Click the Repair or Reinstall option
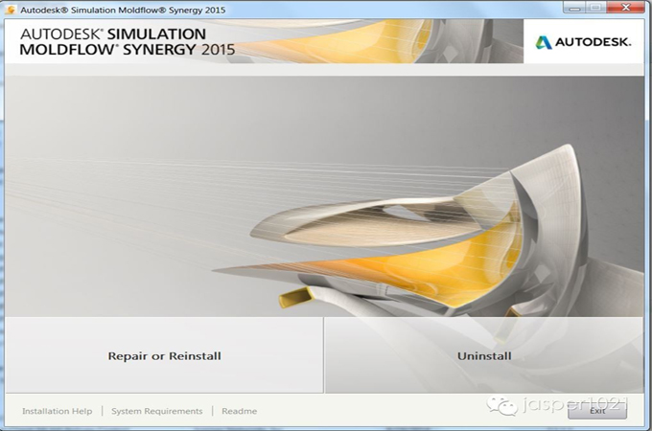The width and height of the screenshot is (652, 431). click(164, 355)
